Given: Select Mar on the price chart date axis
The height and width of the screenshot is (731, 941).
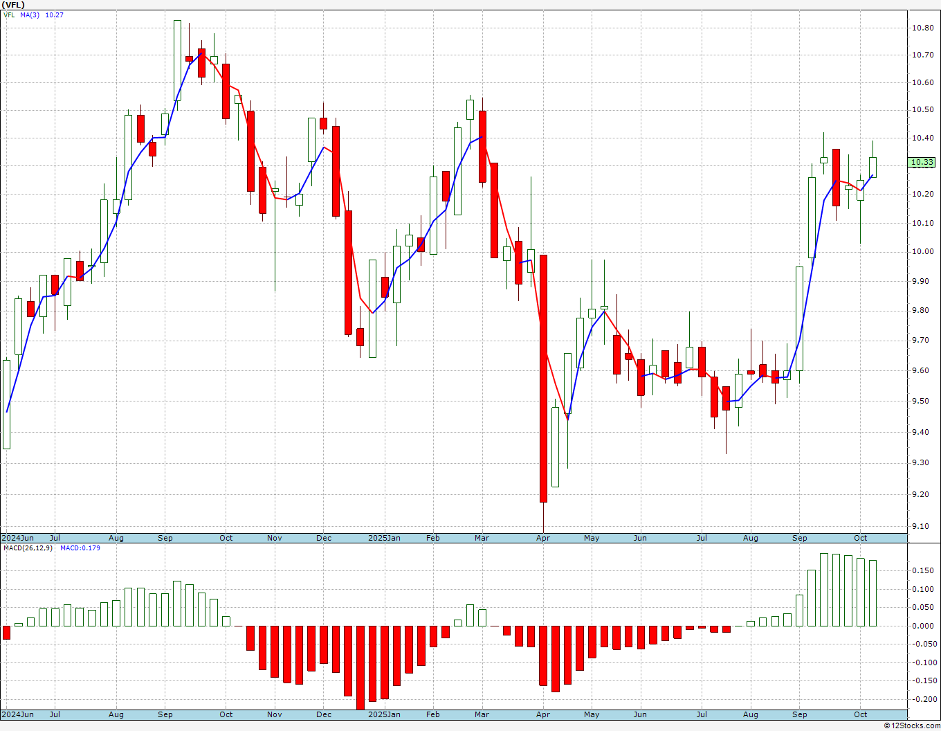Looking at the screenshot, I should tap(482, 538).
